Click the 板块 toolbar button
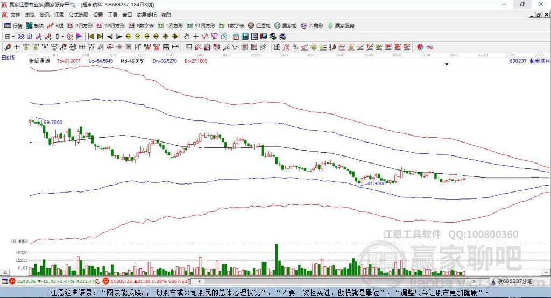This screenshot has height=298, width=551. (x=35, y=26)
